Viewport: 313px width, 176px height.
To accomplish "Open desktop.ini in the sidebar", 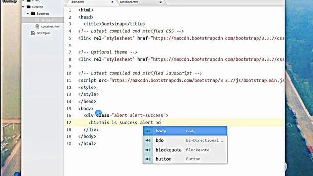I will pyautogui.click(x=44, y=33).
